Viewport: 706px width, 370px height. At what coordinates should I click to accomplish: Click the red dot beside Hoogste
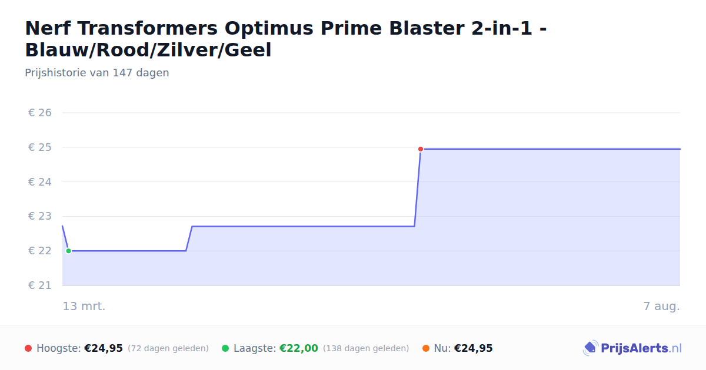pyautogui.click(x=28, y=348)
